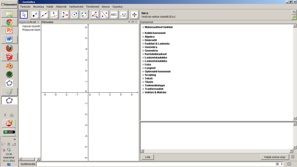The height and width of the screenshot is (167, 297).
Task: Click the Käynnistä start button
Action: pos(9,5)
